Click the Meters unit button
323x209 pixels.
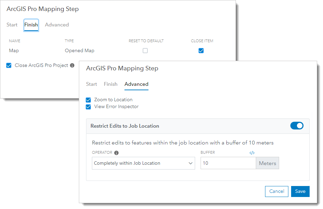tap(267, 163)
